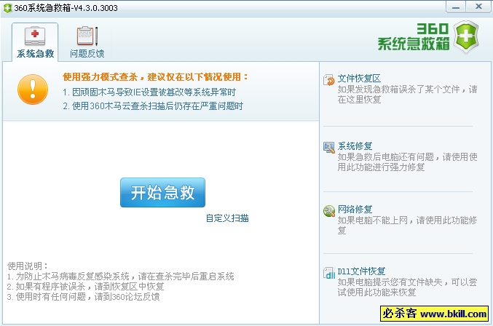The width and height of the screenshot is (493, 326).
Task: Click the 360 green shield logo
Action: pos(467,36)
